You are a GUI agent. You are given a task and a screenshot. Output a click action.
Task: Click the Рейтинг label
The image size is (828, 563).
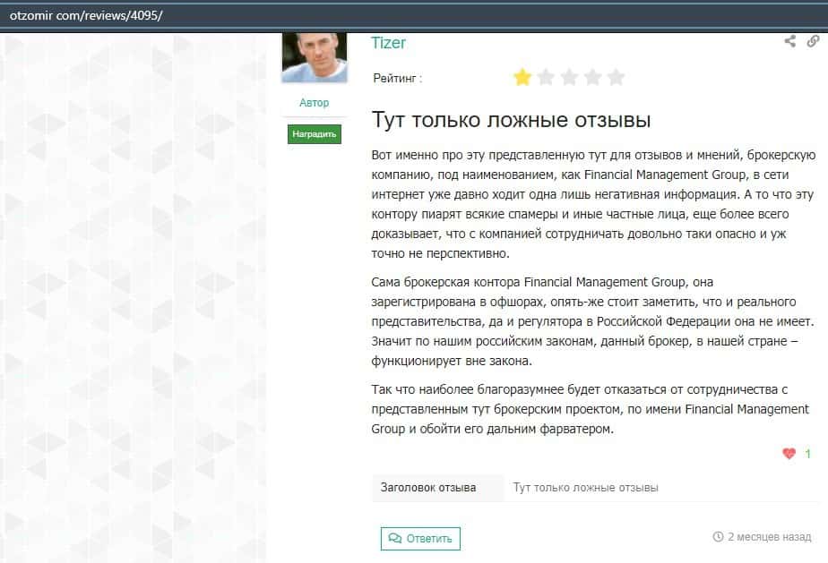pyautogui.click(x=398, y=78)
